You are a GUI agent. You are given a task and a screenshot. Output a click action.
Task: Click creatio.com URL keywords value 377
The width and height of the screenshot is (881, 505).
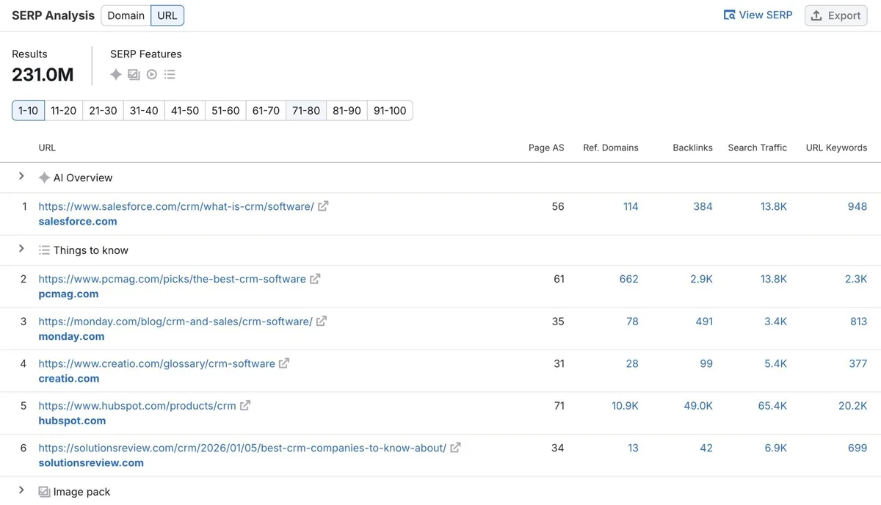(x=858, y=363)
